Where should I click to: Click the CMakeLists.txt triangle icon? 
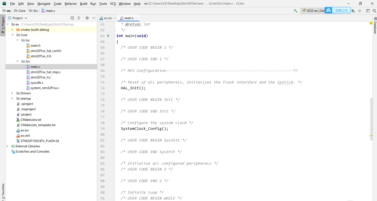(x=18, y=120)
